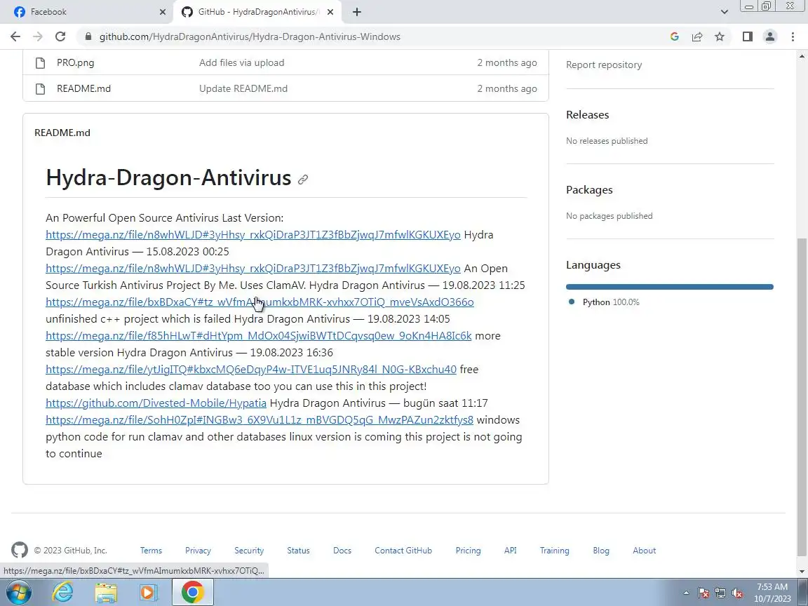Viewport: 808px width, 606px height.
Task: Show hidden tray icons arrow
Action: tap(686, 593)
